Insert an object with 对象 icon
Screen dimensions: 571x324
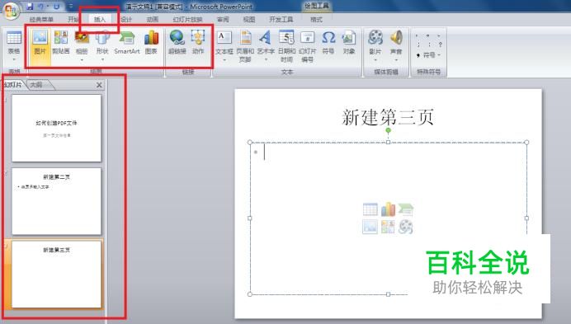(x=349, y=37)
